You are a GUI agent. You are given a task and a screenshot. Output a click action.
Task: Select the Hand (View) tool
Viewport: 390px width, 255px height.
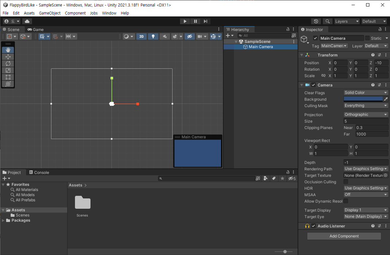coord(8,50)
